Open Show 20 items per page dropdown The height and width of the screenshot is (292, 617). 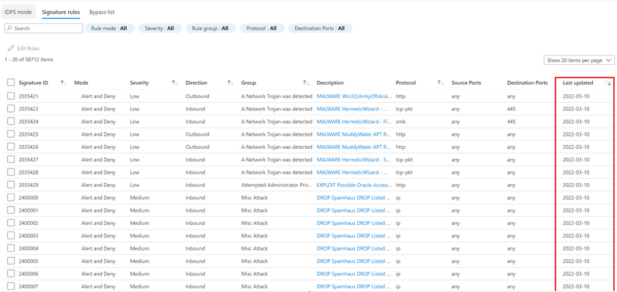[x=579, y=61]
